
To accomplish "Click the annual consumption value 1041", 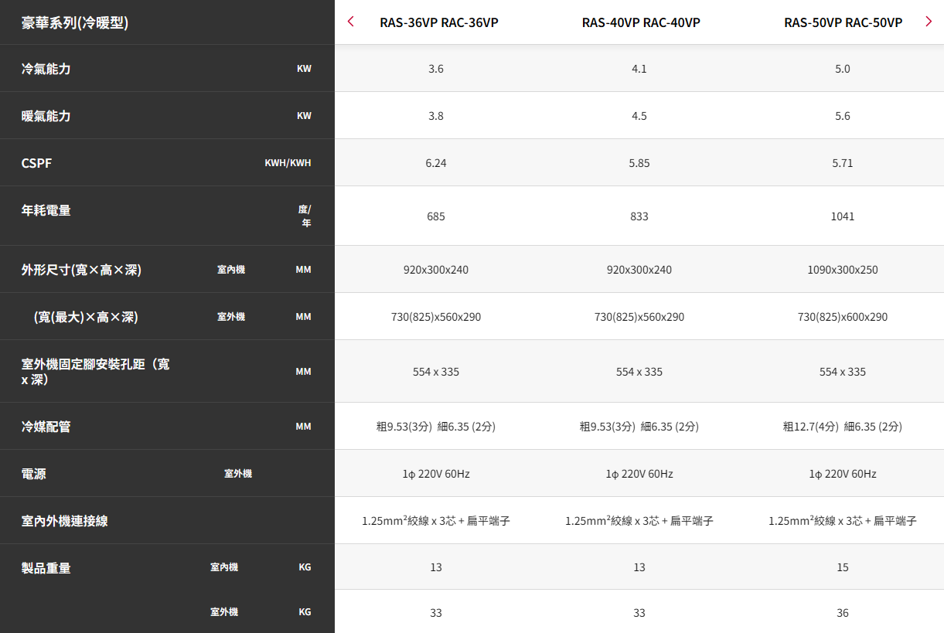I will (843, 216).
